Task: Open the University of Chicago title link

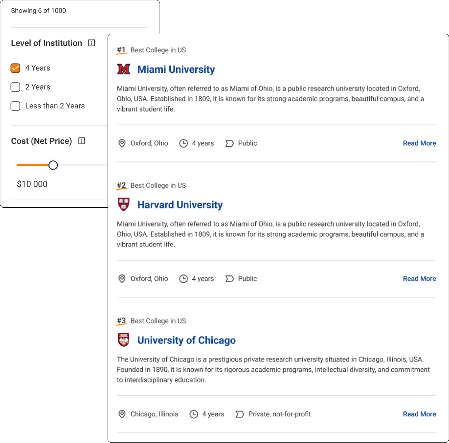Action: pos(186,340)
